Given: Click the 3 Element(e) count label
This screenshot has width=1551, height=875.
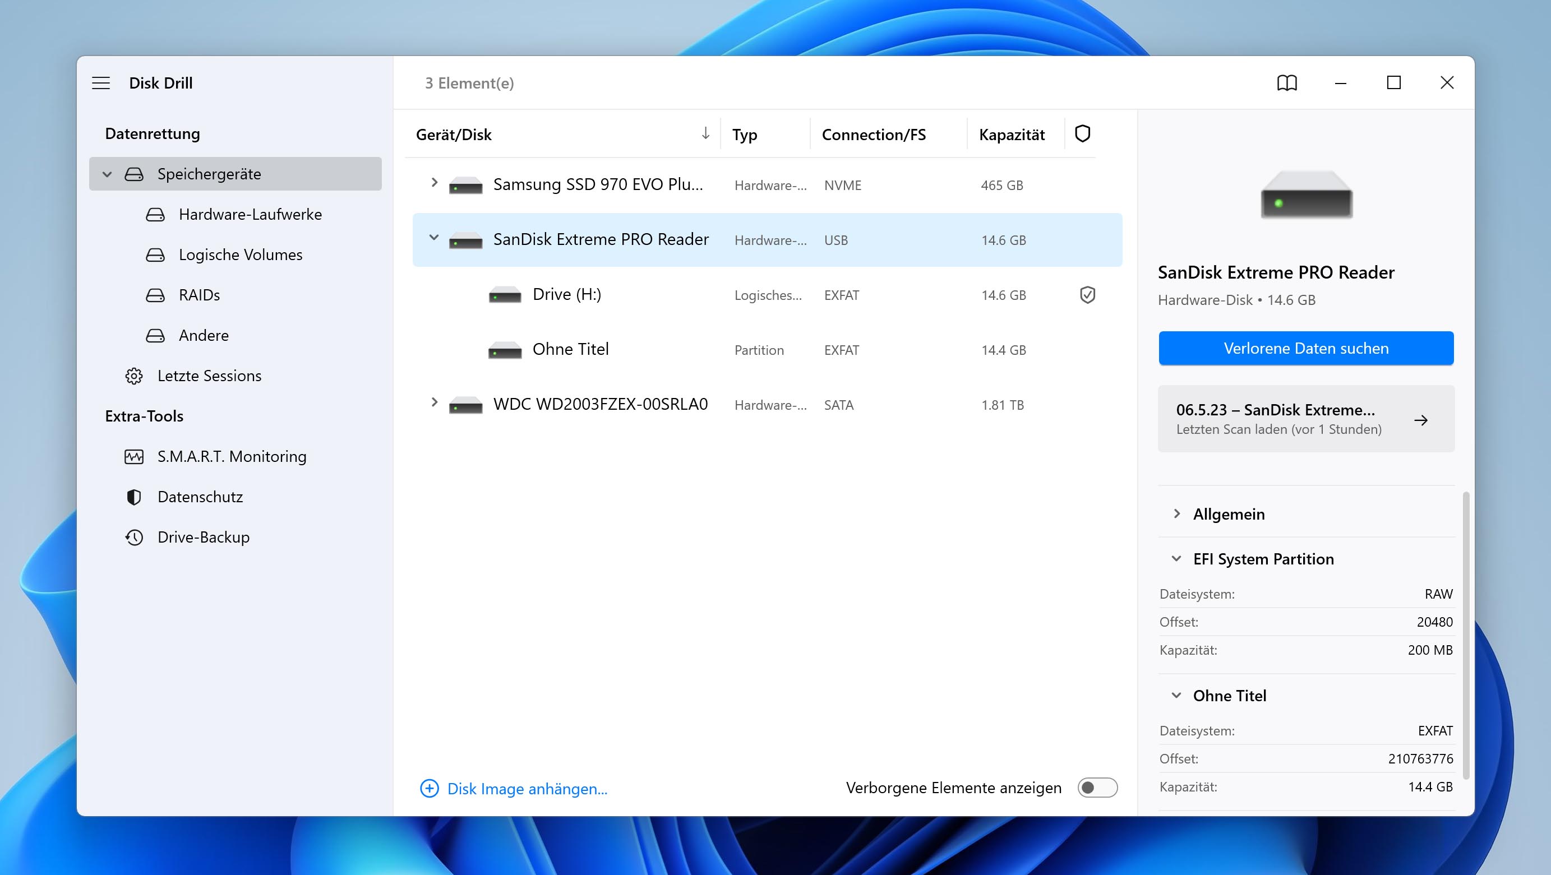Looking at the screenshot, I should click(x=469, y=83).
